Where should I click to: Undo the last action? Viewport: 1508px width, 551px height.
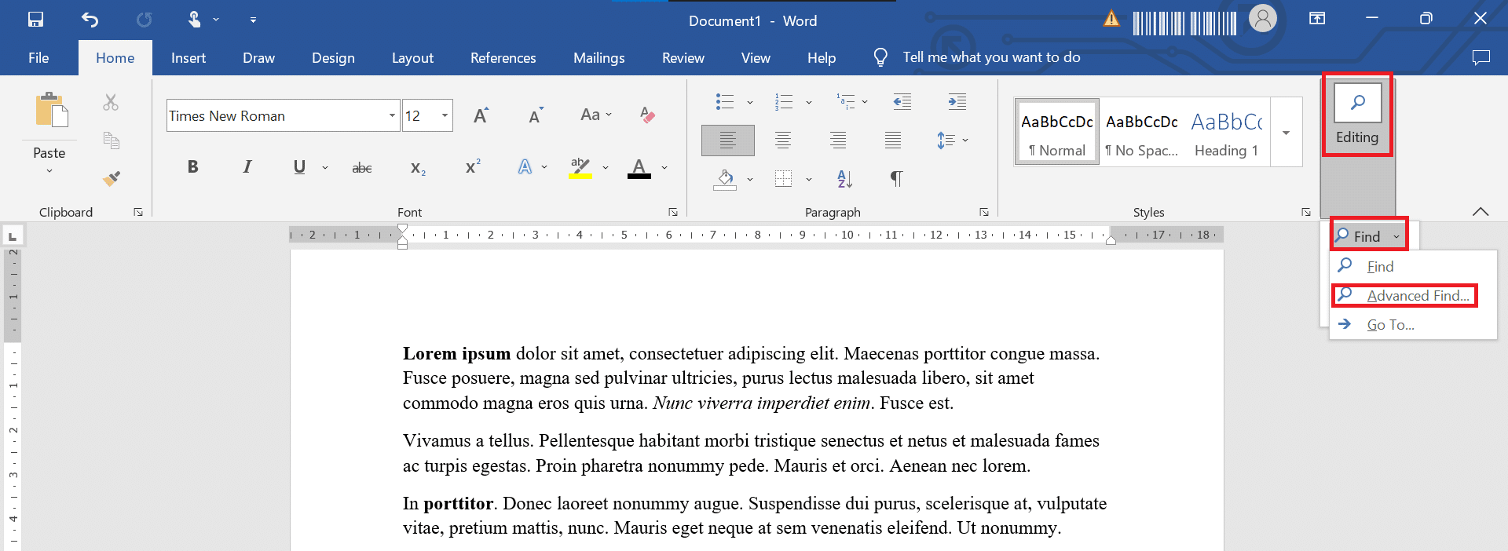click(90, 20)
